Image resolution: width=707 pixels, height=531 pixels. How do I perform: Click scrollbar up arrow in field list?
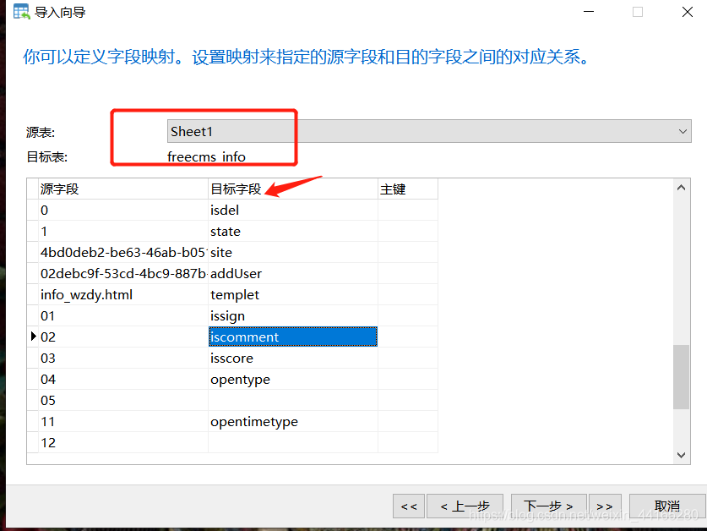click(x=682, y=188)
